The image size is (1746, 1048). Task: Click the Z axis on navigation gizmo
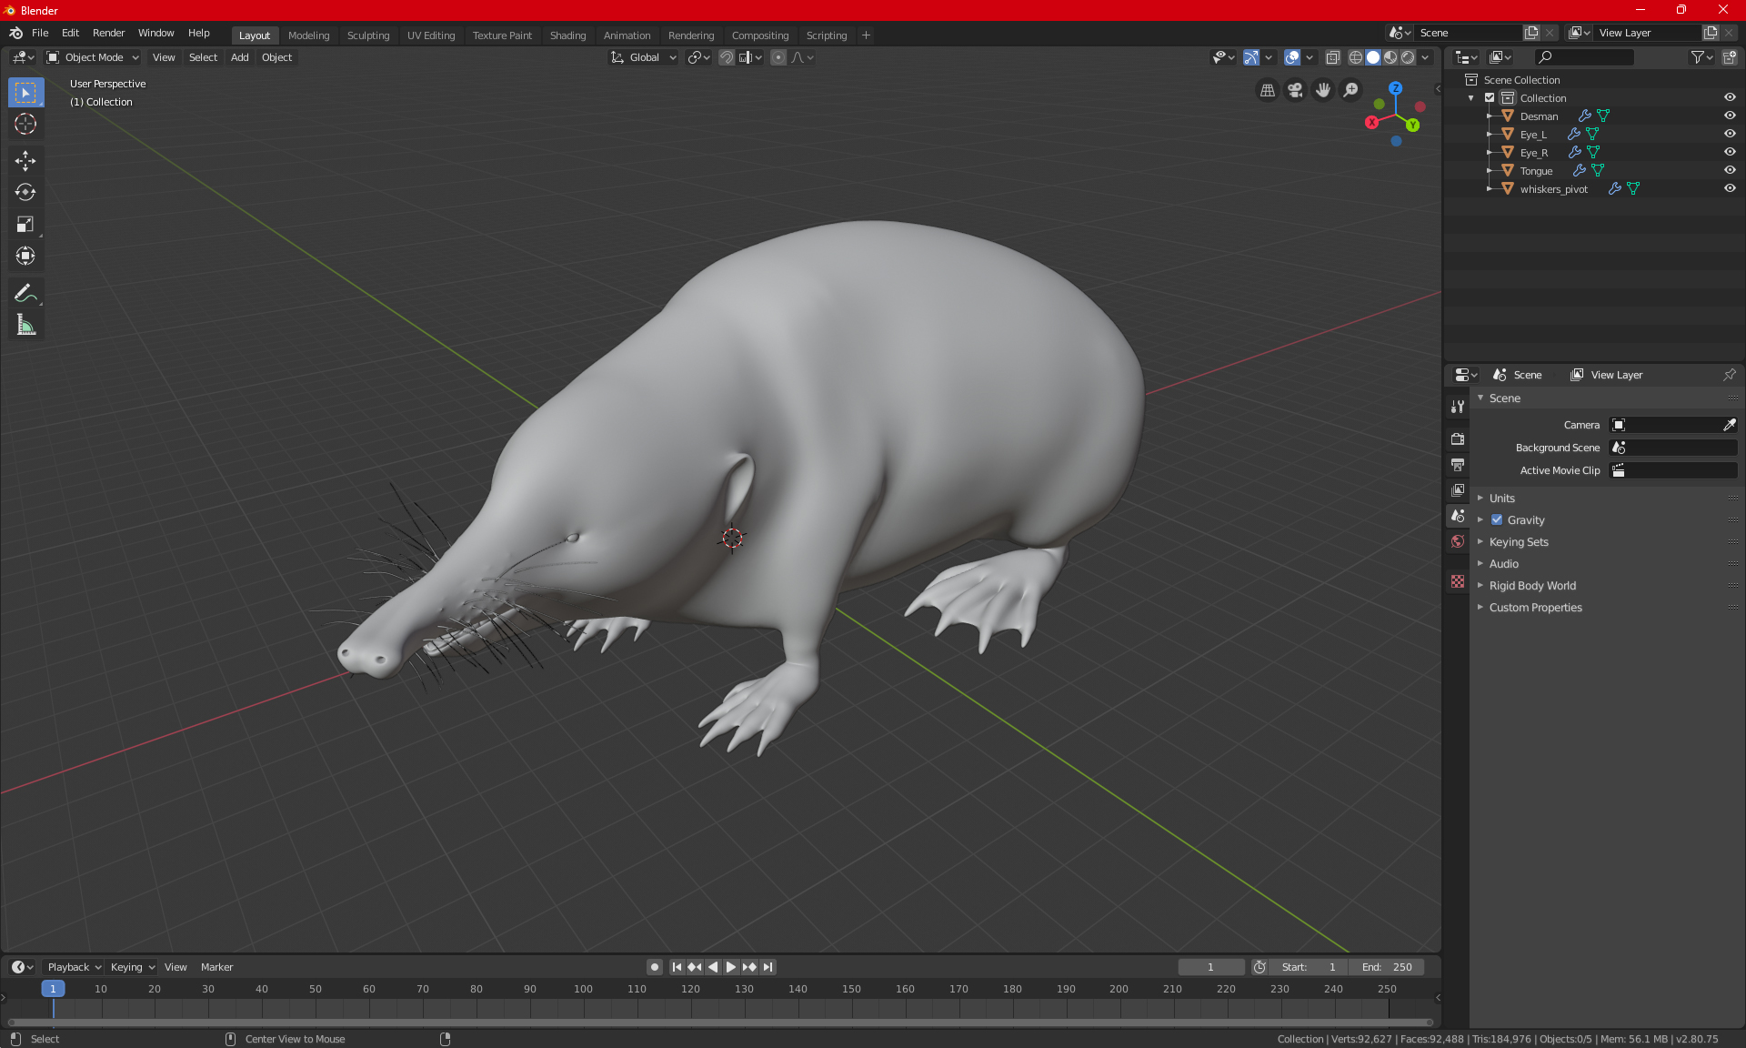(x=1395, y=88)
